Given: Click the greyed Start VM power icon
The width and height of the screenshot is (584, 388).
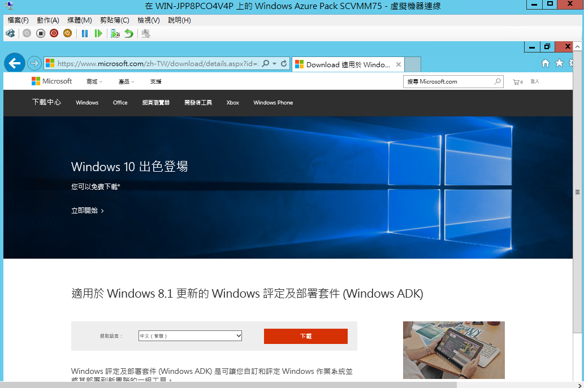Looking at the screenshot, I should (x=27, y=33).
